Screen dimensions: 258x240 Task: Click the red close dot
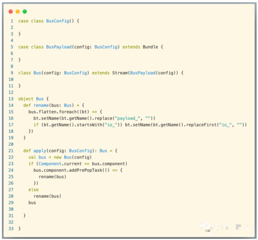[x=11, y=12]
